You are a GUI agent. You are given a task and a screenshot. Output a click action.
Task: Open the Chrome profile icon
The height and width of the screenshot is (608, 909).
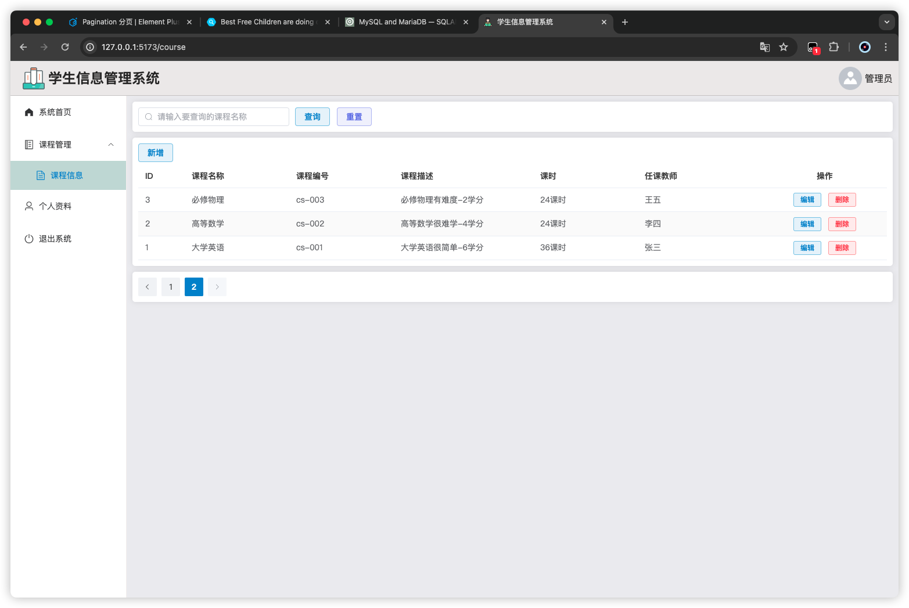(865, 47)
